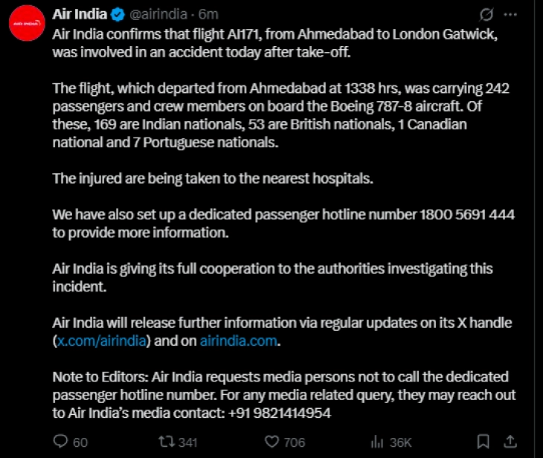This screenshot has height=458, width=543.
Task: Open the @airindia handle link
Action: tap(158, 14)
